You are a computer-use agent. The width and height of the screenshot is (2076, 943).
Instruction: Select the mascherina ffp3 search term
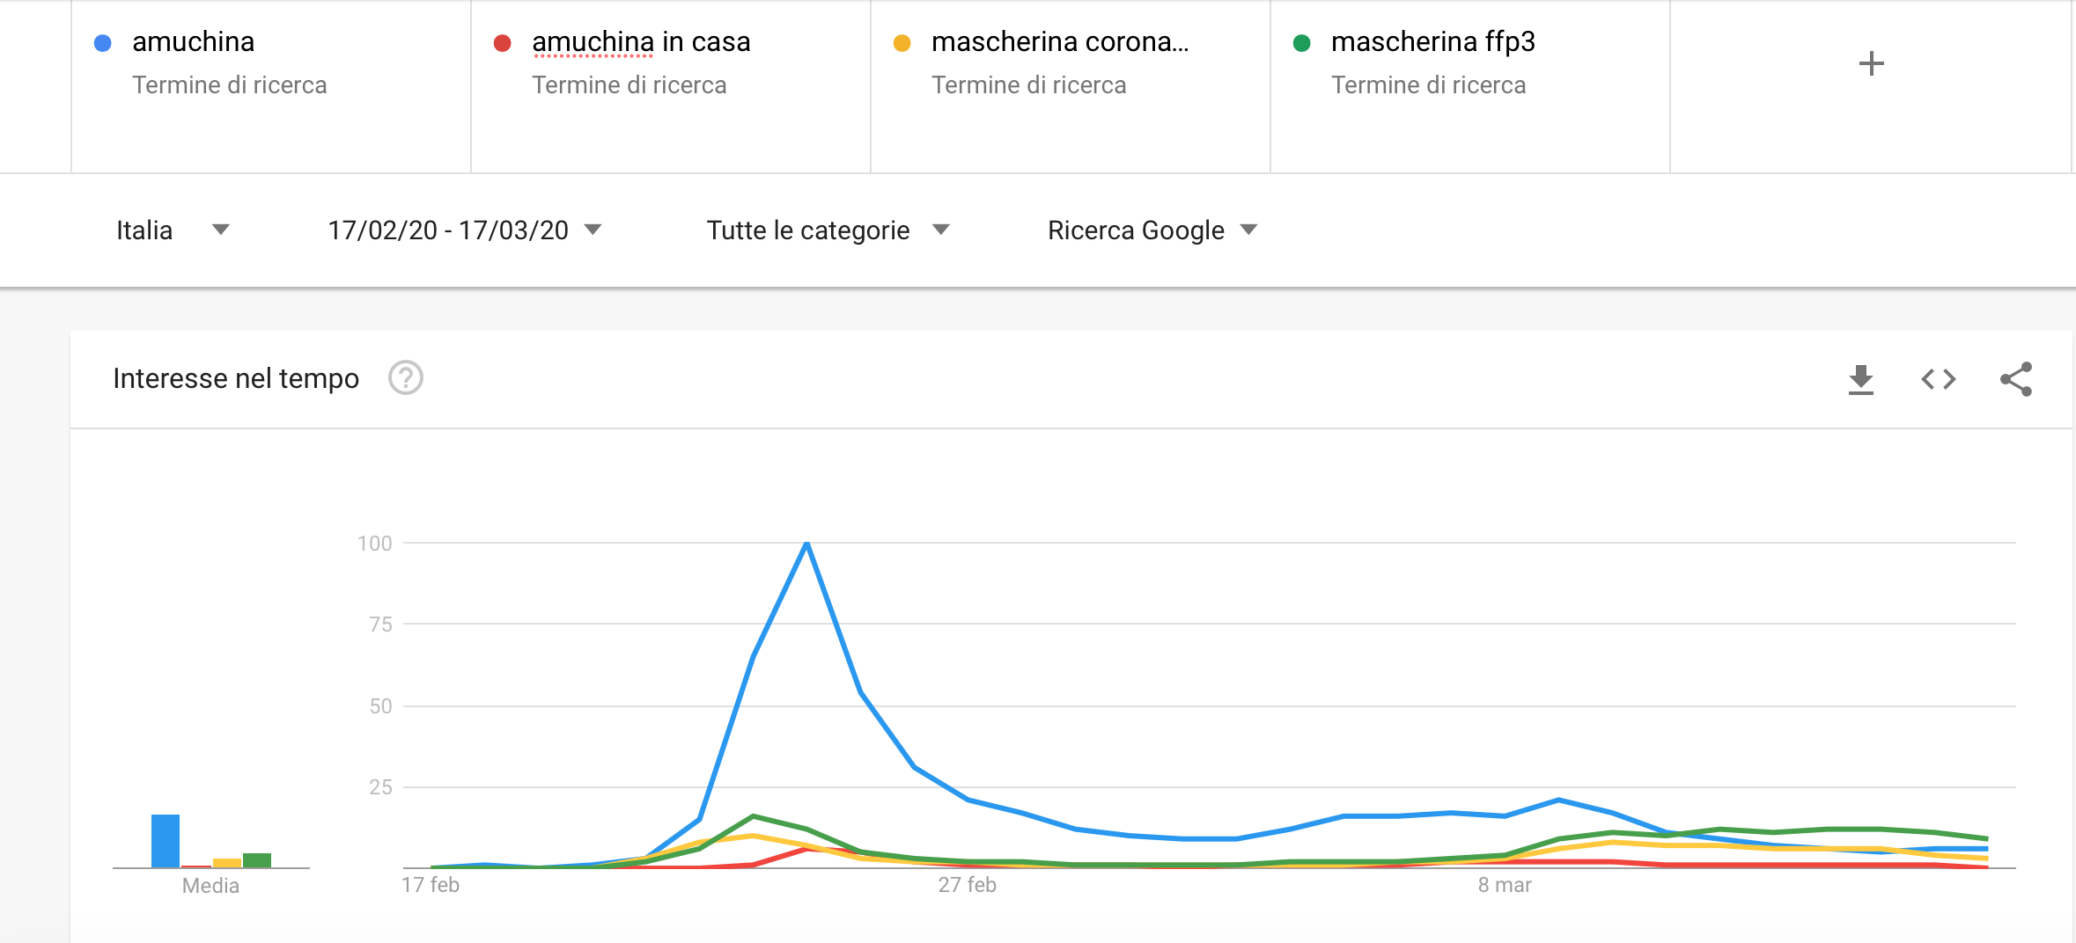tap(1432, 41)
